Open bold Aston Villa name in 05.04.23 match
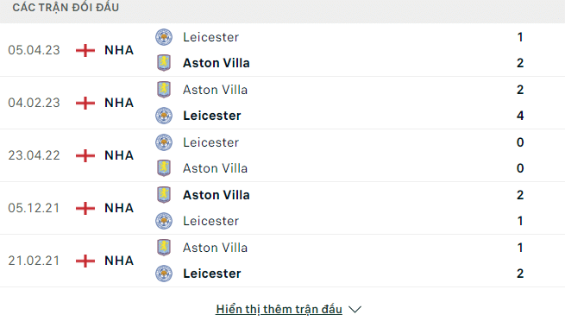This screenshot has height=321, width=565. click(217, 63)
